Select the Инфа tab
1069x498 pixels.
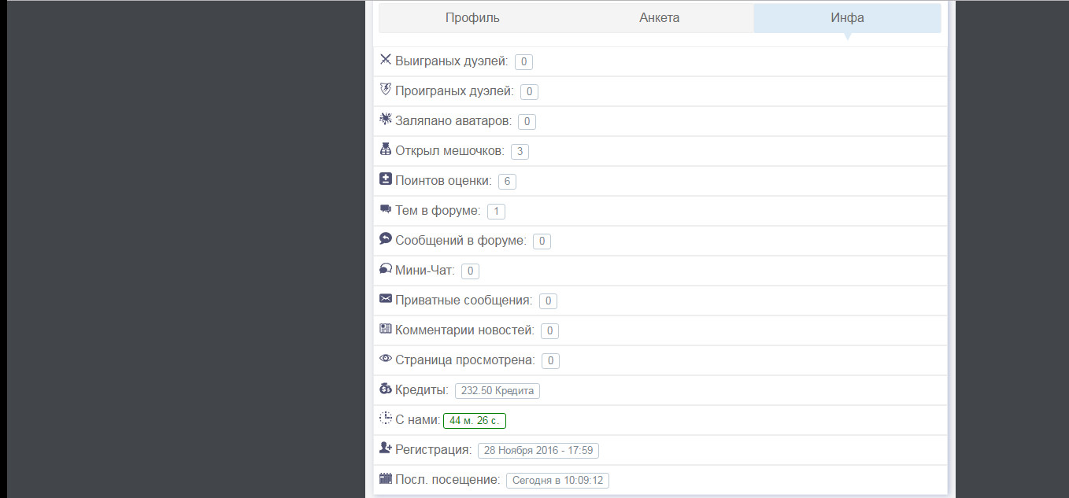[847, 18]
